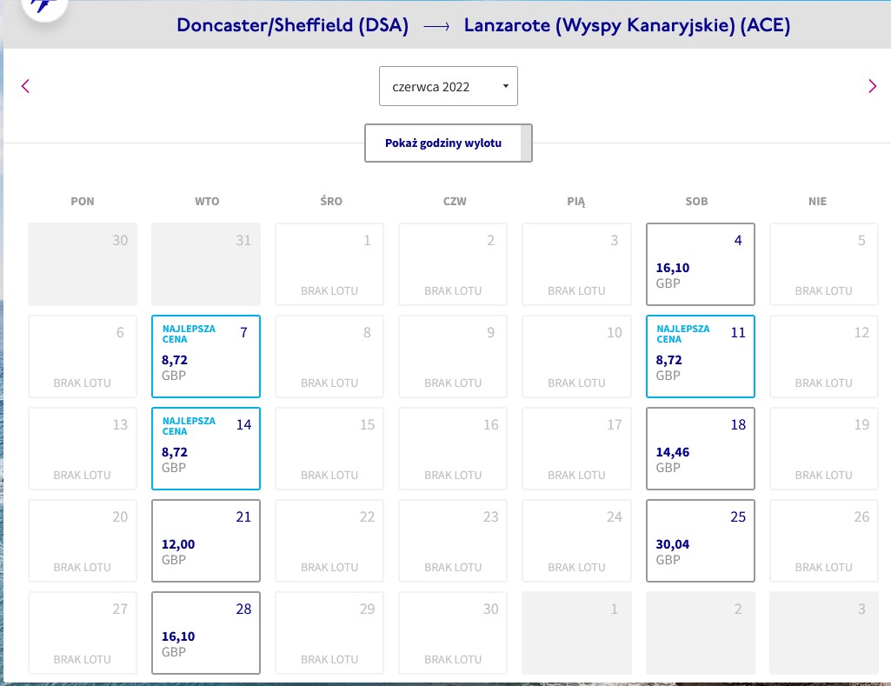Select June 28 flight for 16,10 GBP

pyautogui.click(x=206, y=633)
